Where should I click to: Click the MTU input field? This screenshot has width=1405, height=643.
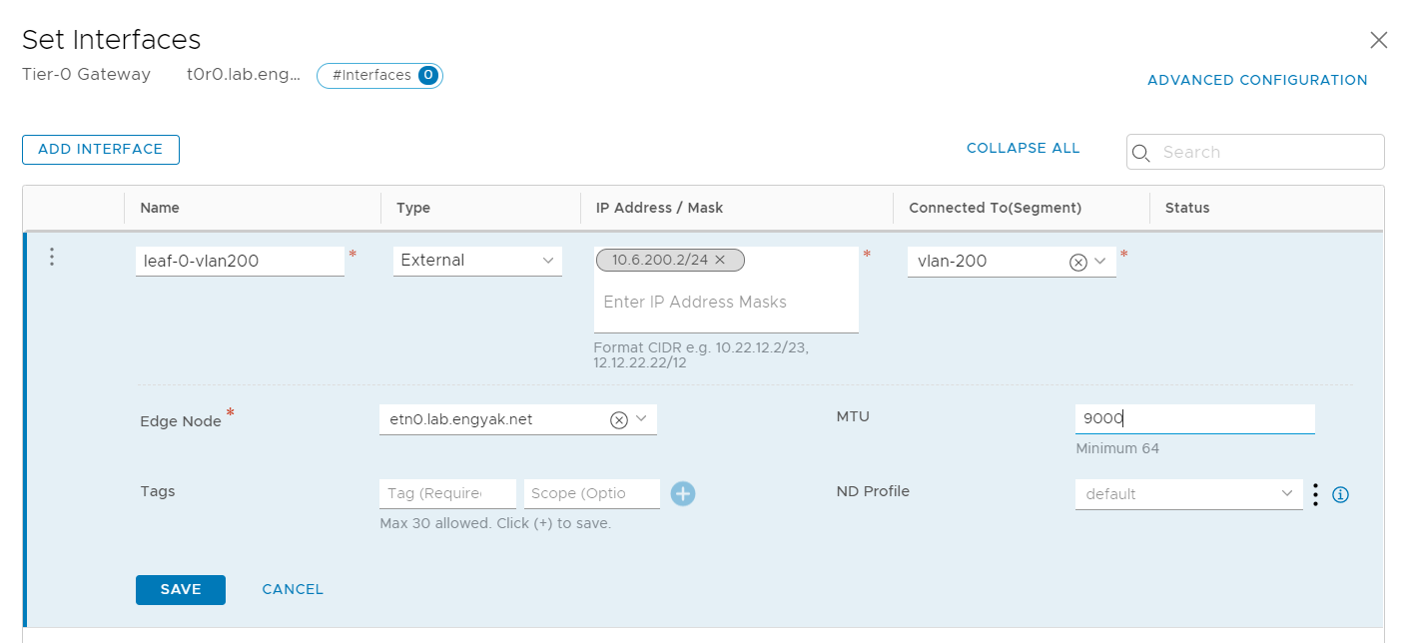1194,419
